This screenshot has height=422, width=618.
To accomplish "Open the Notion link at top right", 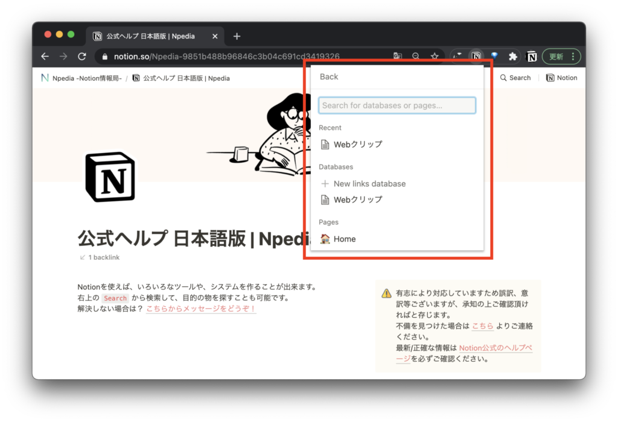I will 561,78.
